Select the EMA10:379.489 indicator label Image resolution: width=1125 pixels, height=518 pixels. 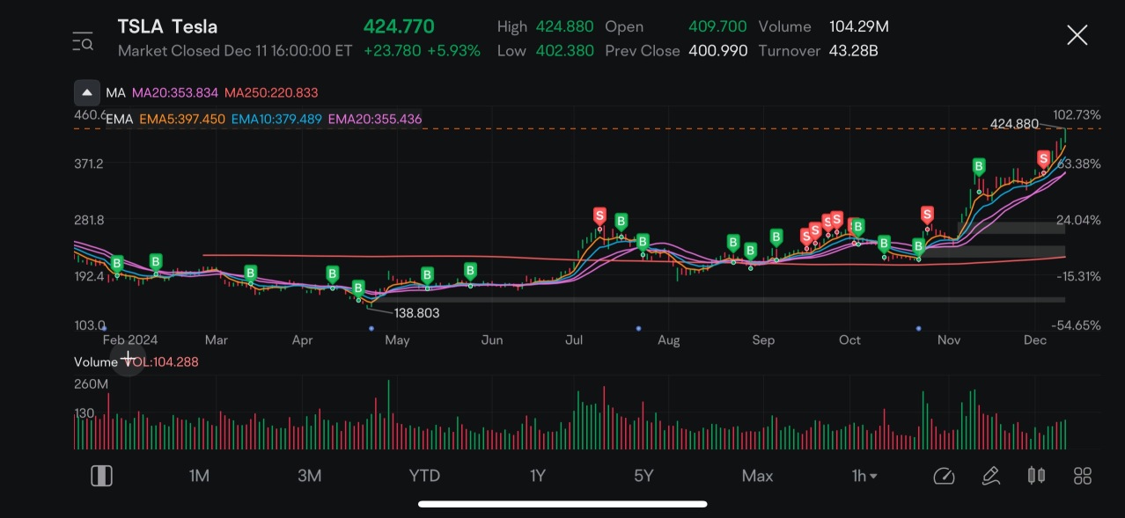tap(276, 119)
